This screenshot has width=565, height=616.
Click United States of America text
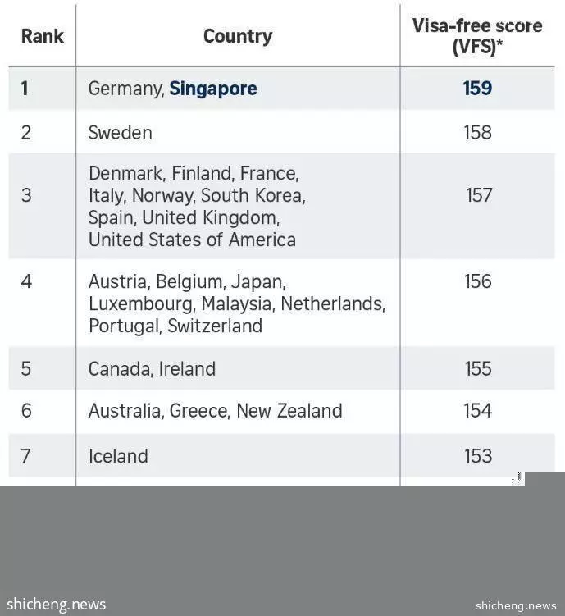192,240
